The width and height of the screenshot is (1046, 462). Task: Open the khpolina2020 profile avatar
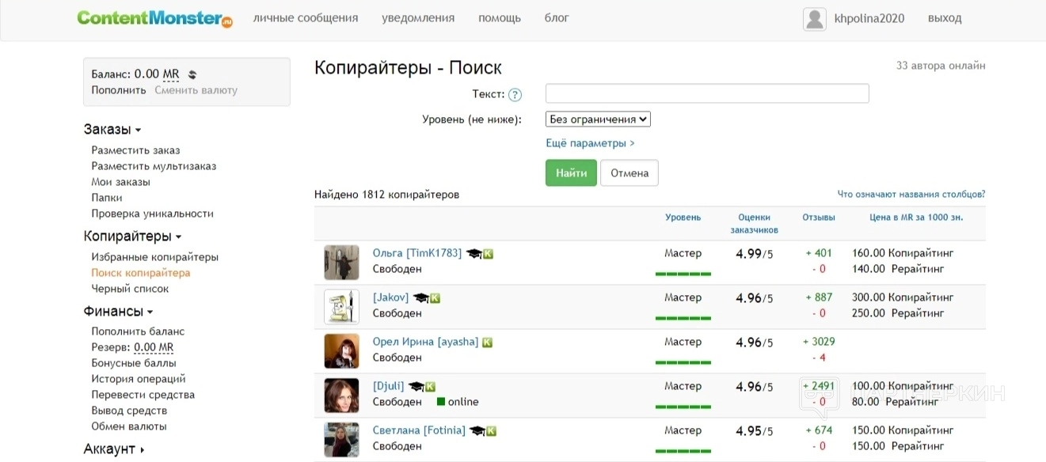[x=815, y=19]
